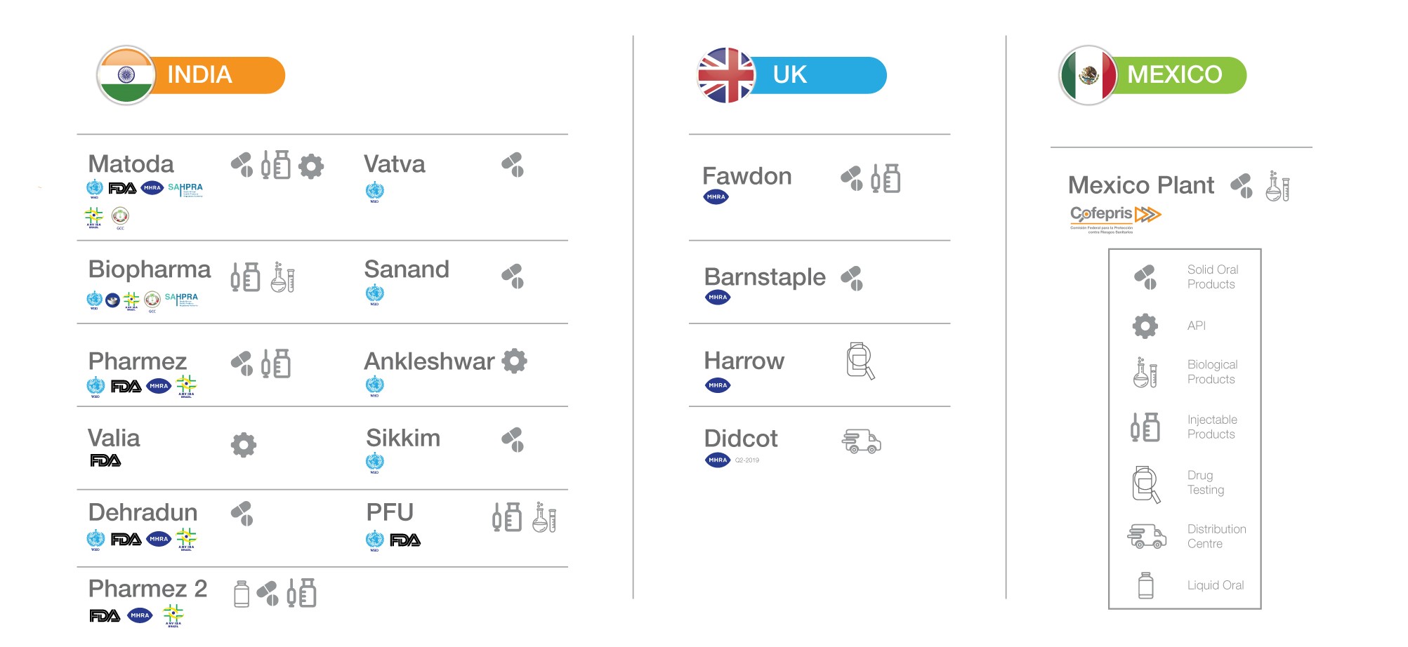
Task: Click the Injectable Products legend entry
Action: click(1185, 427)
